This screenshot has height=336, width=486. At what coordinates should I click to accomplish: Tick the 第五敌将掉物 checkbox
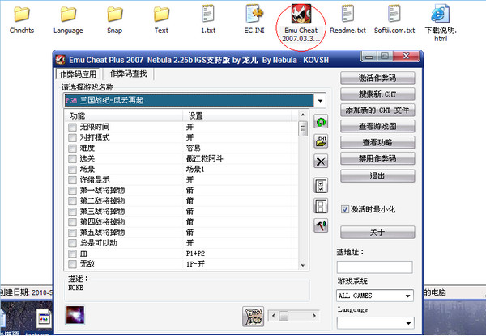coord(73,233)
